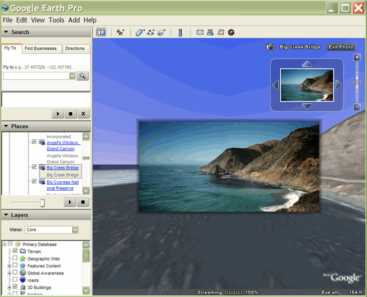This screenshot has height=297, width=367.
Task: Click the Exit Photo button
Action: 341,47
